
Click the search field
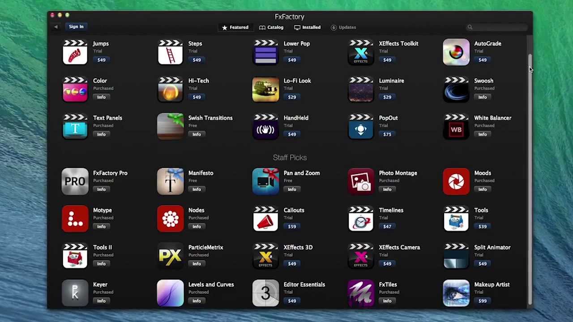pyautogui.click(x=497, y=27)
